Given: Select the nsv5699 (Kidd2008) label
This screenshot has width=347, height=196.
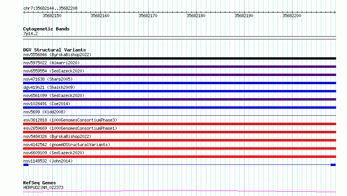Looking at the screenshot, I should coord(44,112).
